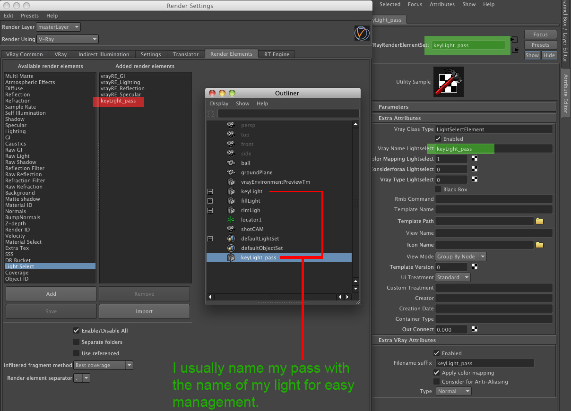Screen dimensions: 571x411
Task: Click the rimLigh node icon in Outliner
Action: (x=231, y=210)
